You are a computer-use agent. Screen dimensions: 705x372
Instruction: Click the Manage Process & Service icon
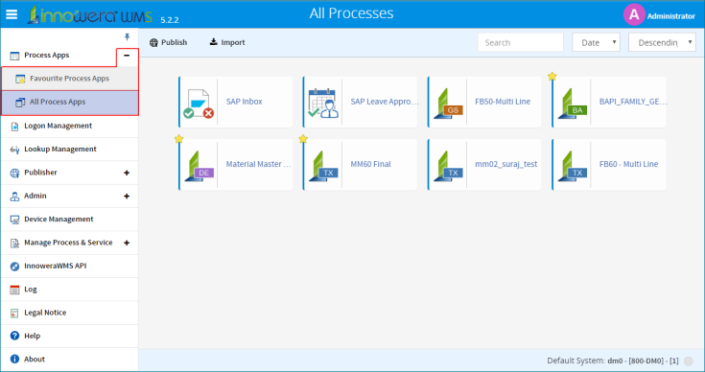click(x=14, y=244)
